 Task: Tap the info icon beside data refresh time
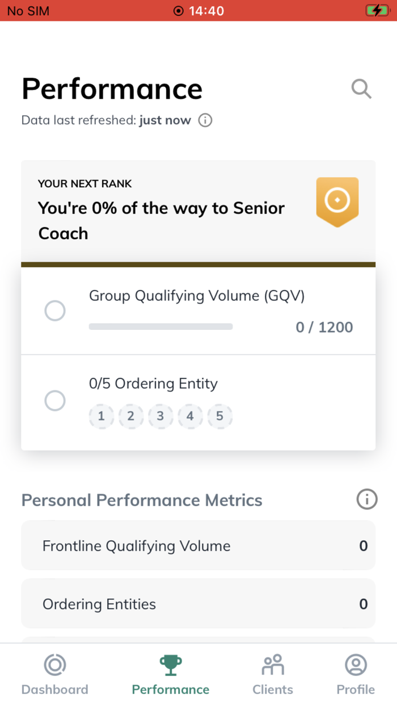coord(205,120)
